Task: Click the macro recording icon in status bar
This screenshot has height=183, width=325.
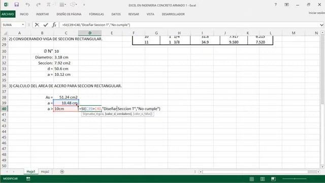Action: pyautogui.click(x=28, y=179)
